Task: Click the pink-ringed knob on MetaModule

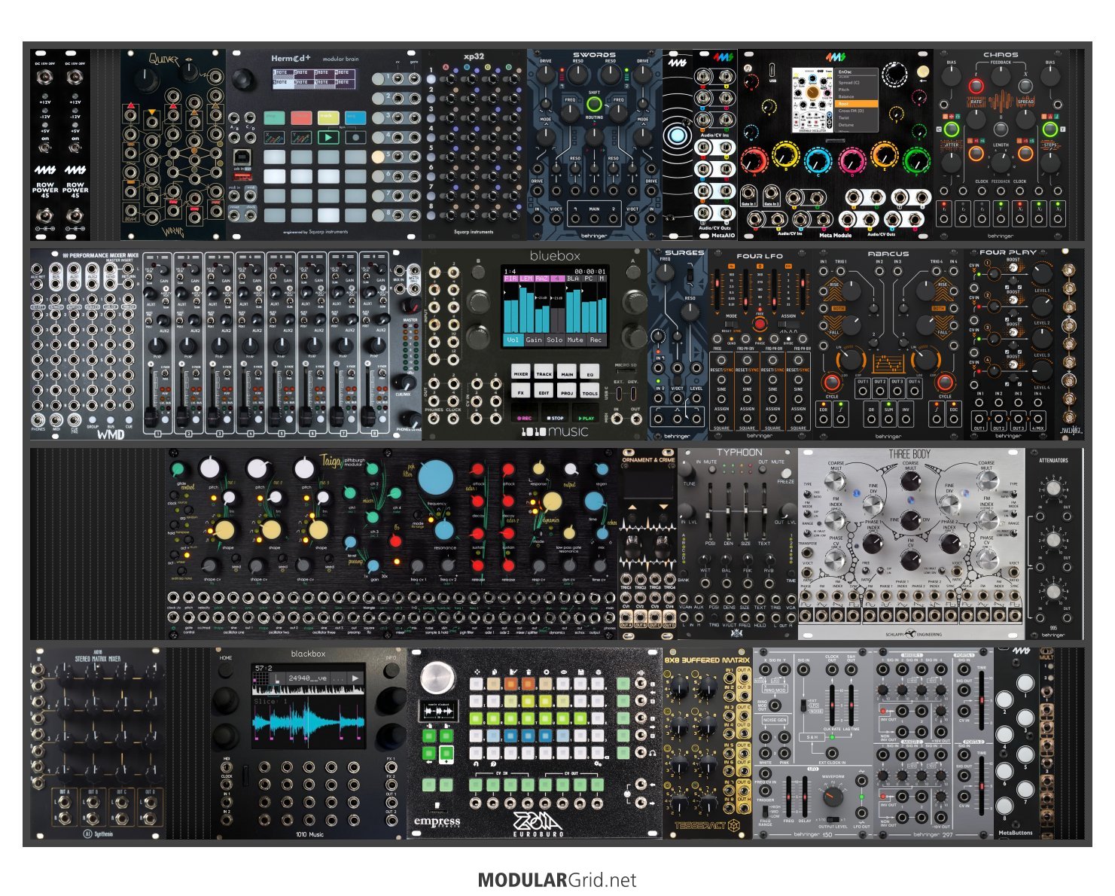Action: (851, 160)
